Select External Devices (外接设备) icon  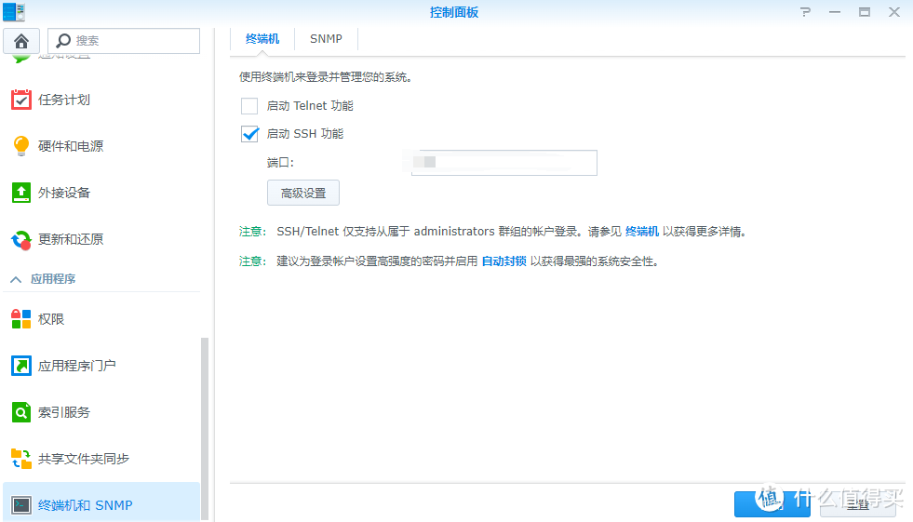(21, 193)
